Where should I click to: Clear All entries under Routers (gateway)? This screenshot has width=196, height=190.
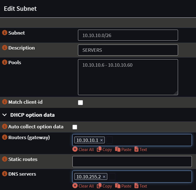tap(83, 149)
